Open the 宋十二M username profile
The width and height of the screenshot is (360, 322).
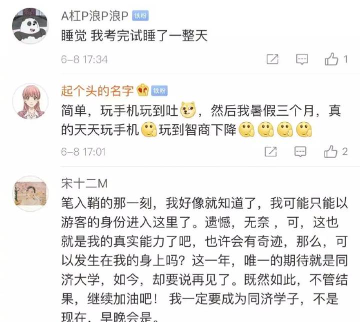pos(84,184)
